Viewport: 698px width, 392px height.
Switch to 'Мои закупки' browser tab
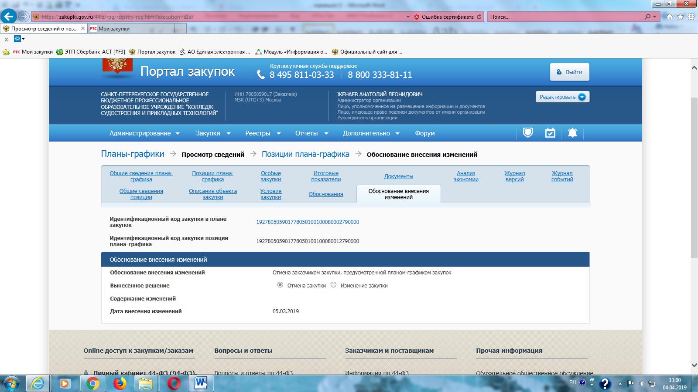[x=131, y=29]
